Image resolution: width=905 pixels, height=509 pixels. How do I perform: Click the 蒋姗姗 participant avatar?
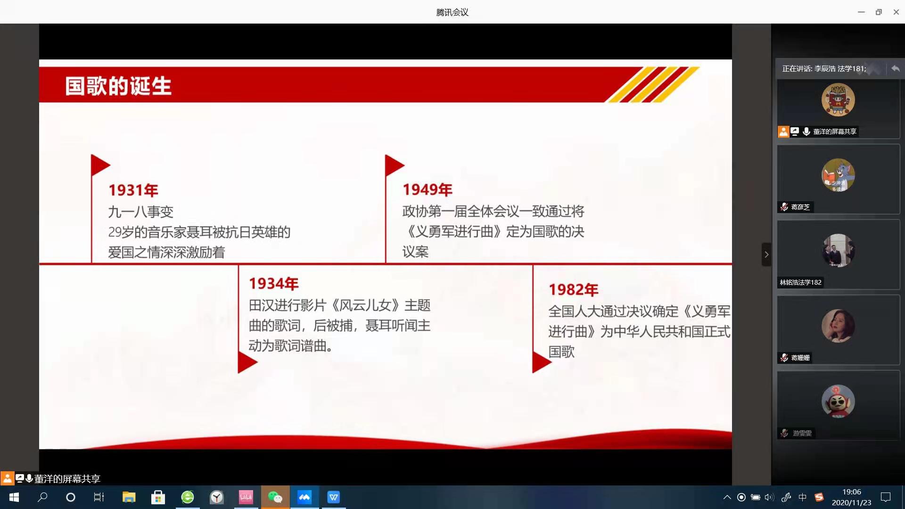[x=838, y=326]
